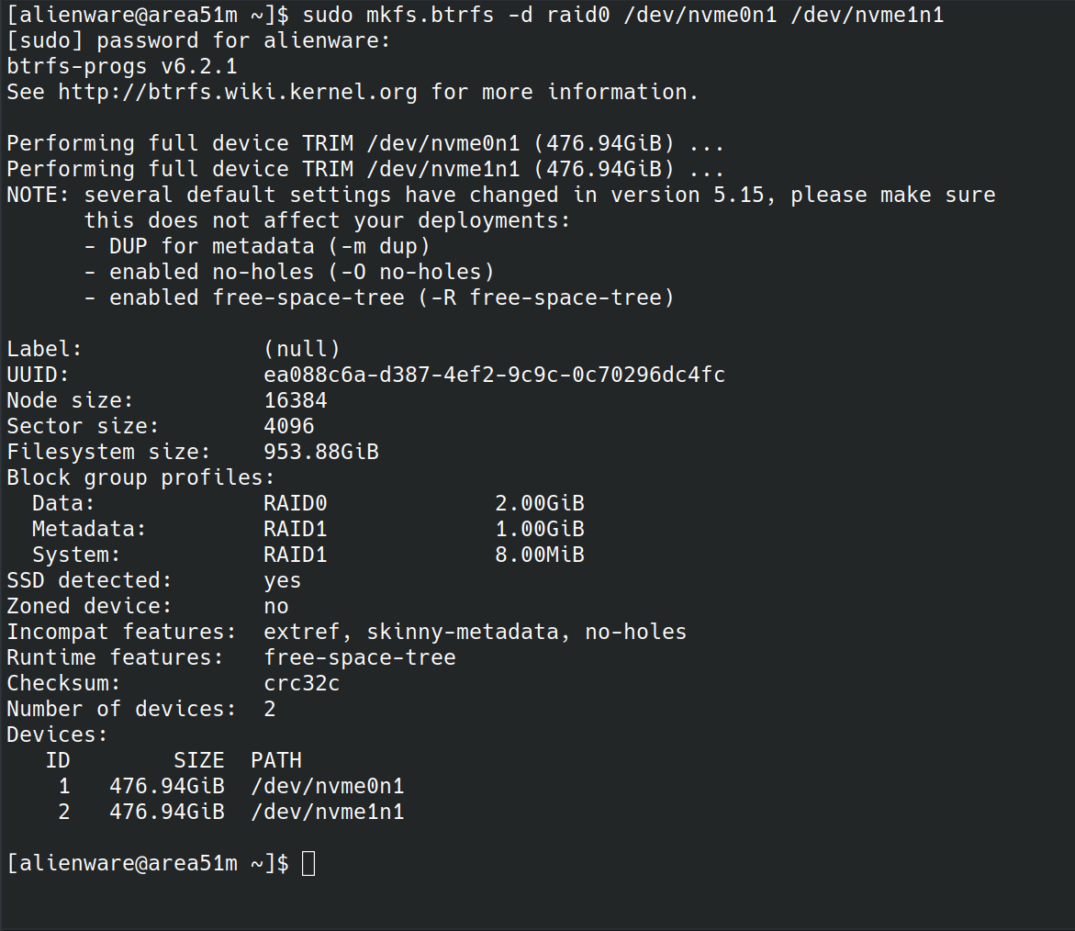Click the /dev/nvme0n1 path in Devices table
This screenshot has height=931, width=1075.
pyautogui.click(x=328, y=786)
